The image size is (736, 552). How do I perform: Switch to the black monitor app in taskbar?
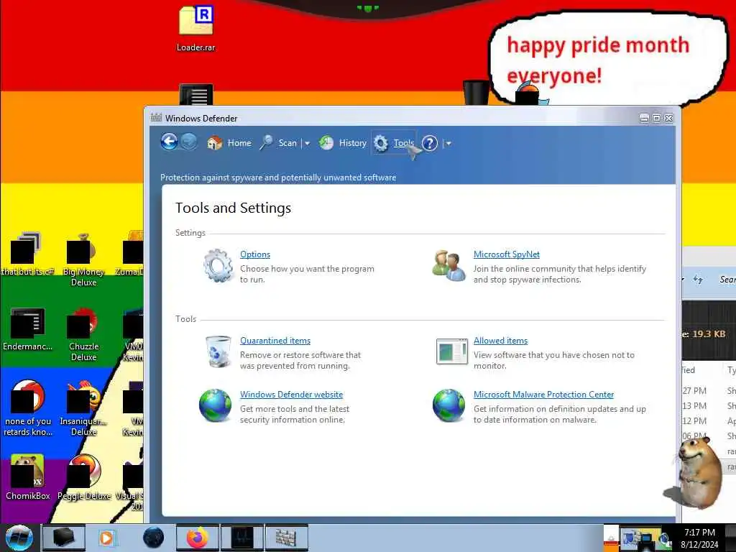[x=241, y=538]
